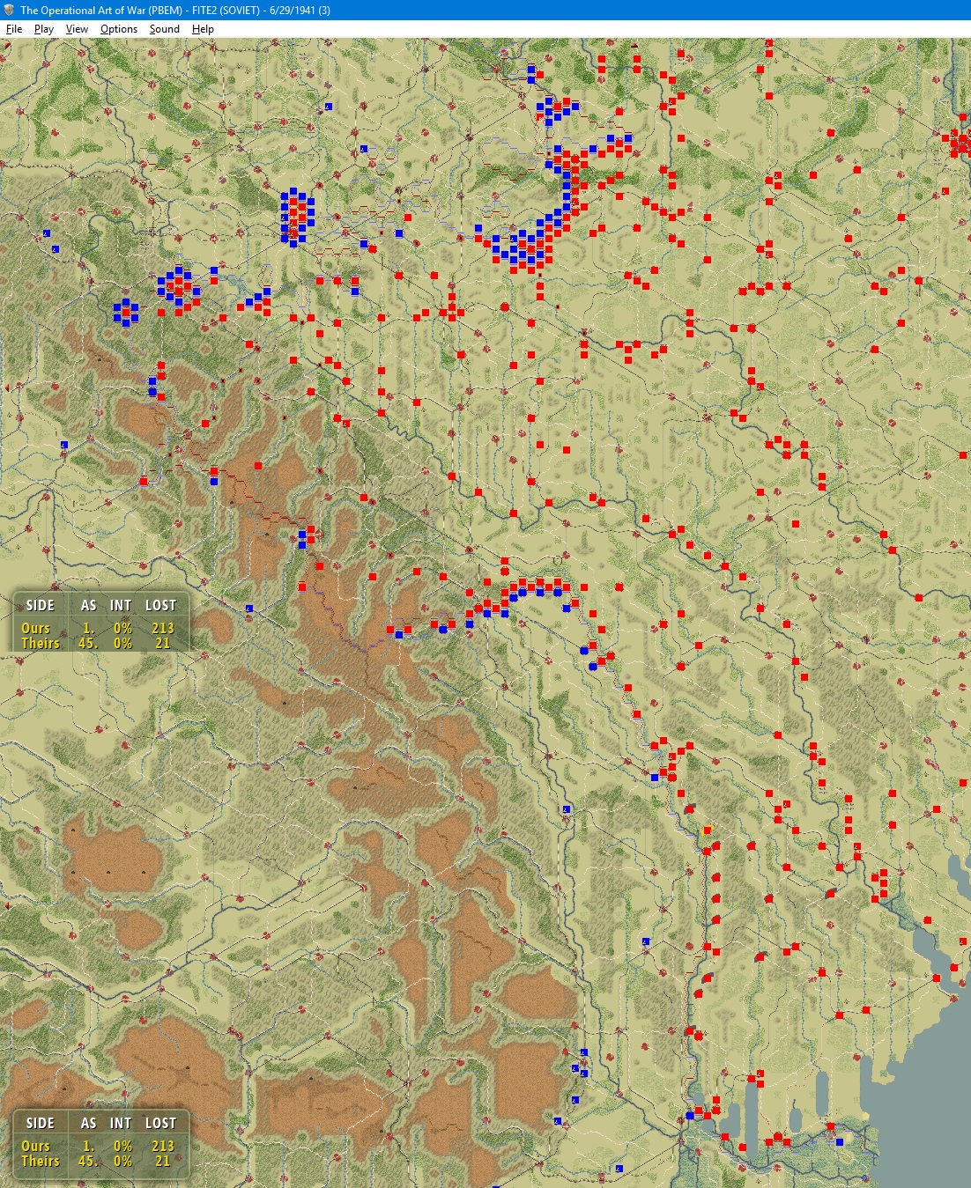
Task: Open the Play menu
Action: coord(44,29)
